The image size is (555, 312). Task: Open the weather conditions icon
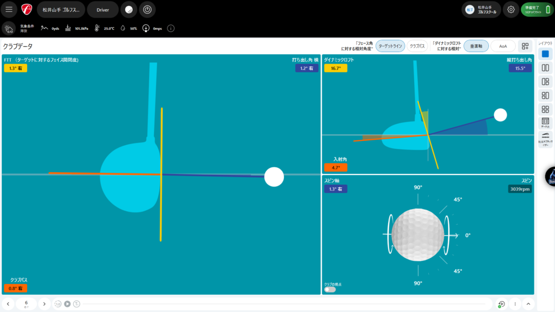(9, 28)
